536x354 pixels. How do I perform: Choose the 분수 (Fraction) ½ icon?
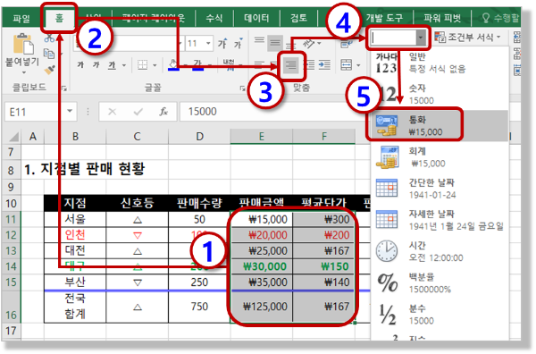[x=388, y=315]
